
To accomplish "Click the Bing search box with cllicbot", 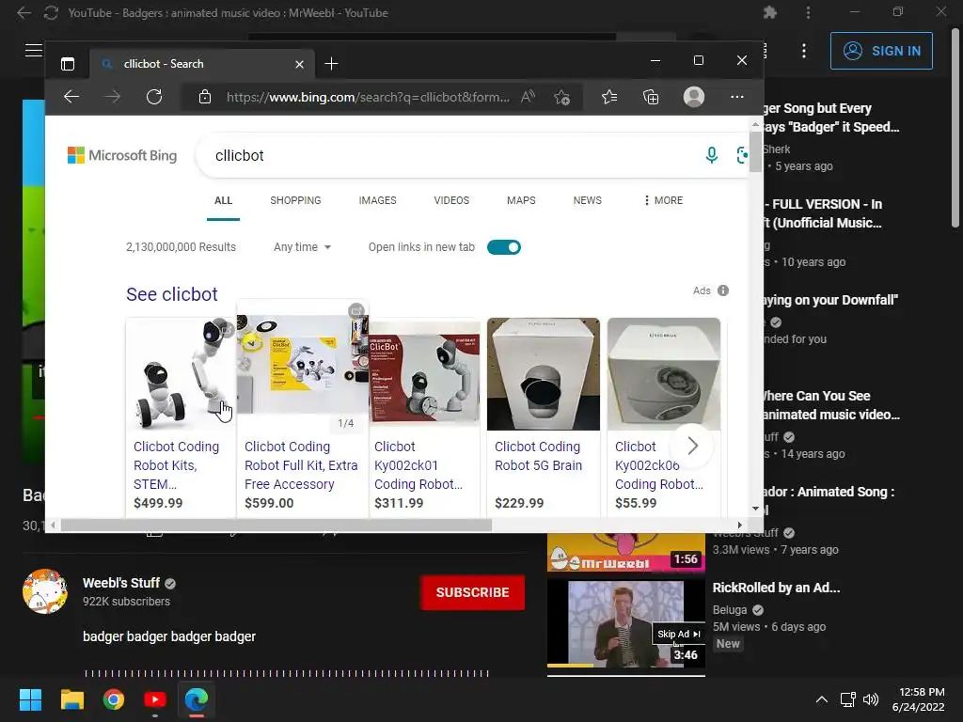I will 454,155.
